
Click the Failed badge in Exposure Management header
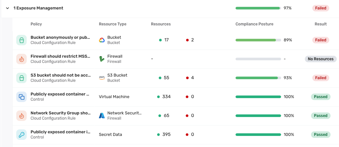click(x=321, y=8)
